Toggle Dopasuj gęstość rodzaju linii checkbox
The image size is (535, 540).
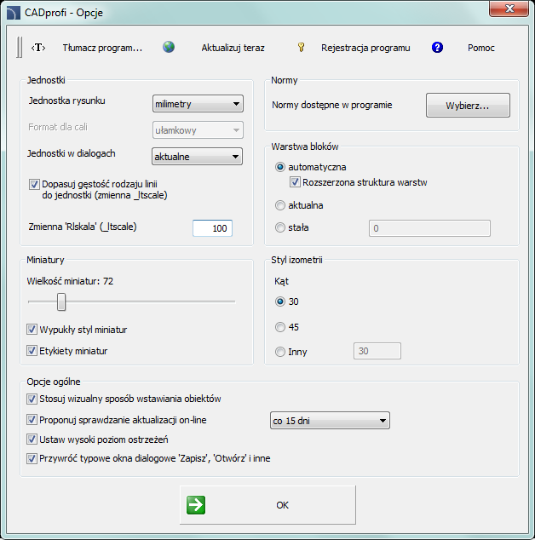point(34,184)
